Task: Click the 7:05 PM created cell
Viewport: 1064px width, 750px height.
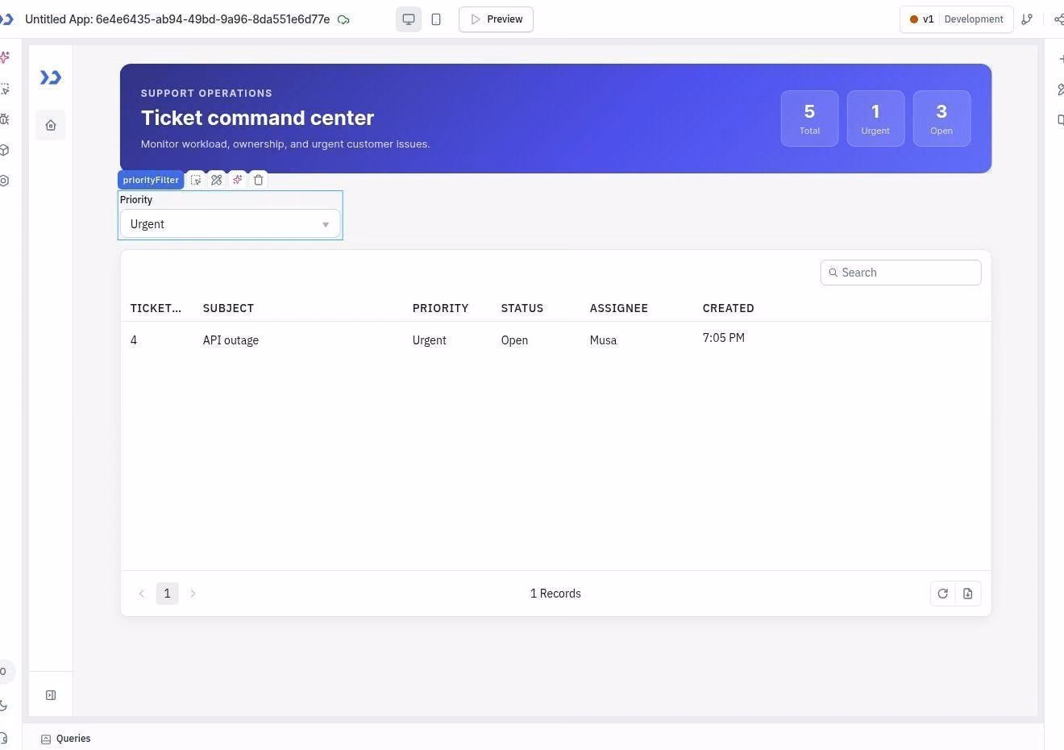Action: (x=723, y=338)
